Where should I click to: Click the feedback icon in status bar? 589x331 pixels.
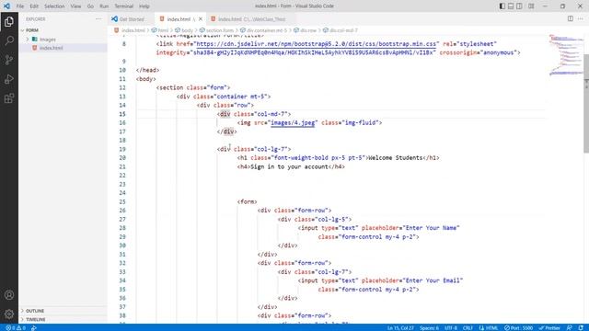pos(570,328)
